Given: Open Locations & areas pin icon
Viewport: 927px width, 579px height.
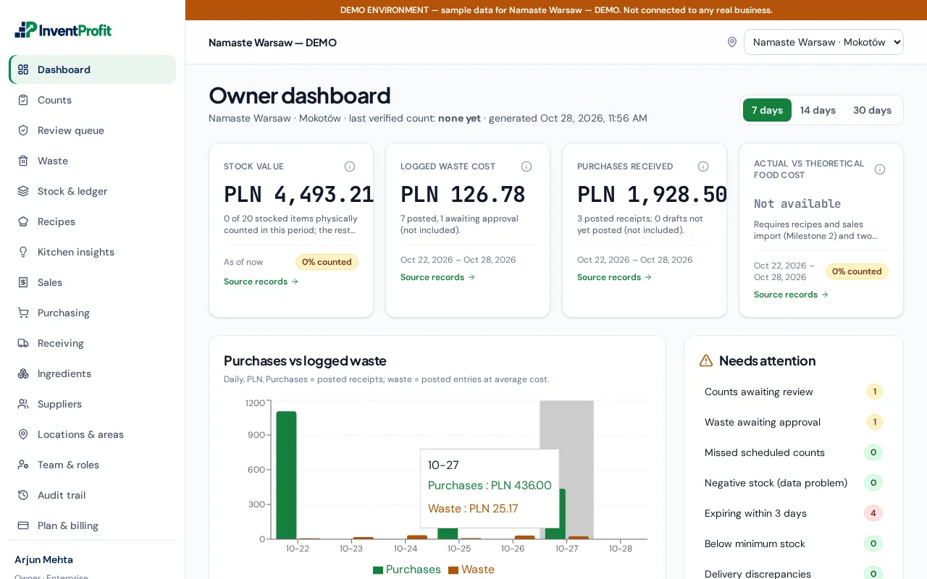Looking at the screenshot, I should click(x=23, y=434).
